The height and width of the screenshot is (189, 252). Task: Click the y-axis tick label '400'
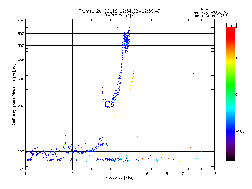tap(21, 60)
